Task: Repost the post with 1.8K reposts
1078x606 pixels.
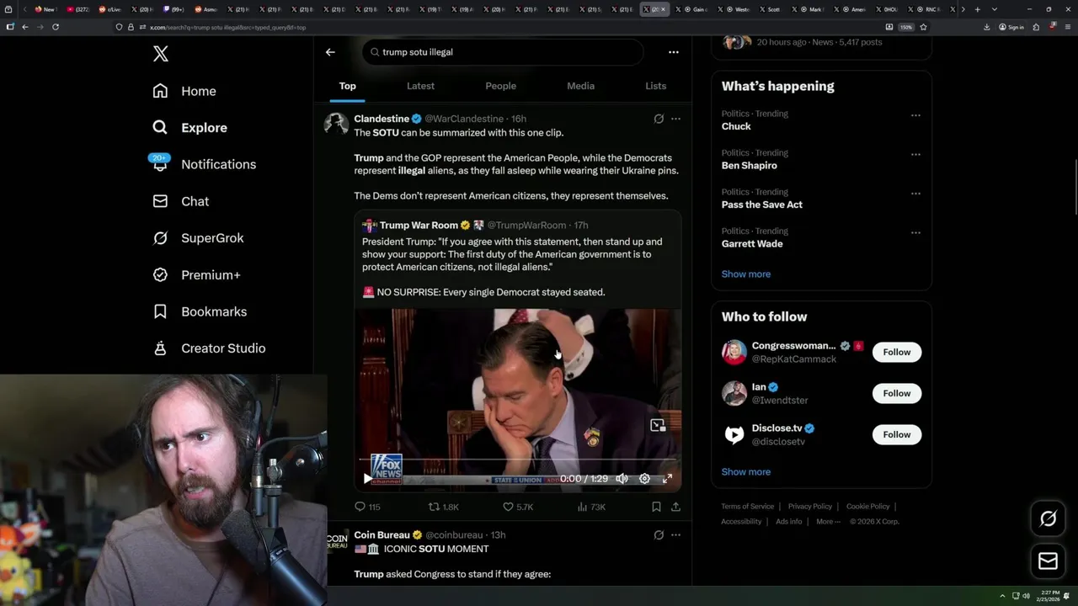Action: [444, 507]
